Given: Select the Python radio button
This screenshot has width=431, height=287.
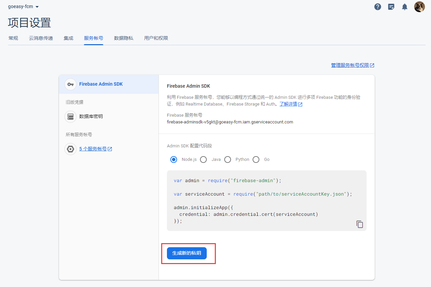Looking at the screenshot, I should point(228,160).
